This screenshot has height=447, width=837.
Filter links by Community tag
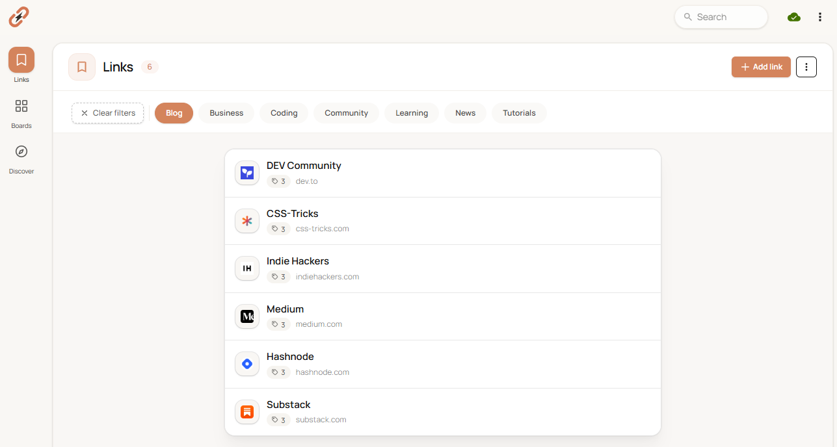pyautogui.click(x=346, y=113)
